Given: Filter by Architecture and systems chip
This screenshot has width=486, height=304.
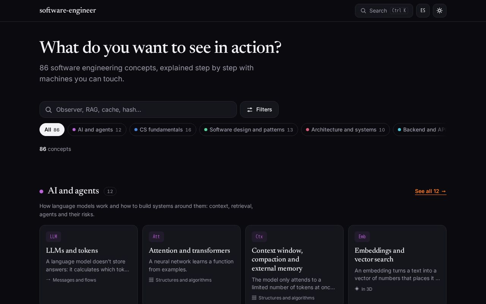Looking at the screenshot, I should point(346,130).
